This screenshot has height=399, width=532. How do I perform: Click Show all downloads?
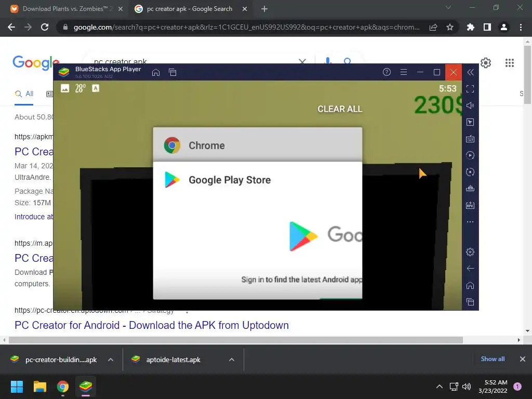(x=493, y=359)
